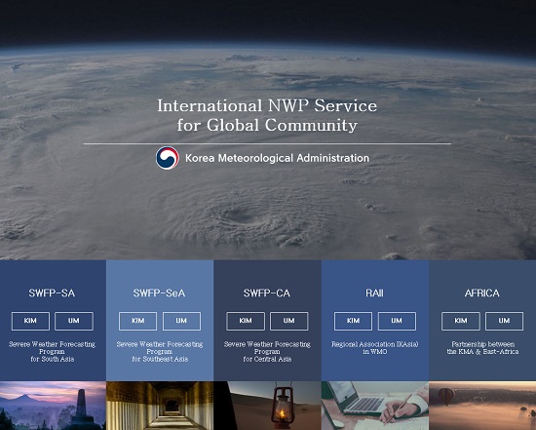
Task: Click the desert lantern photo below SWFP-CA
Action: coord(267,406)
